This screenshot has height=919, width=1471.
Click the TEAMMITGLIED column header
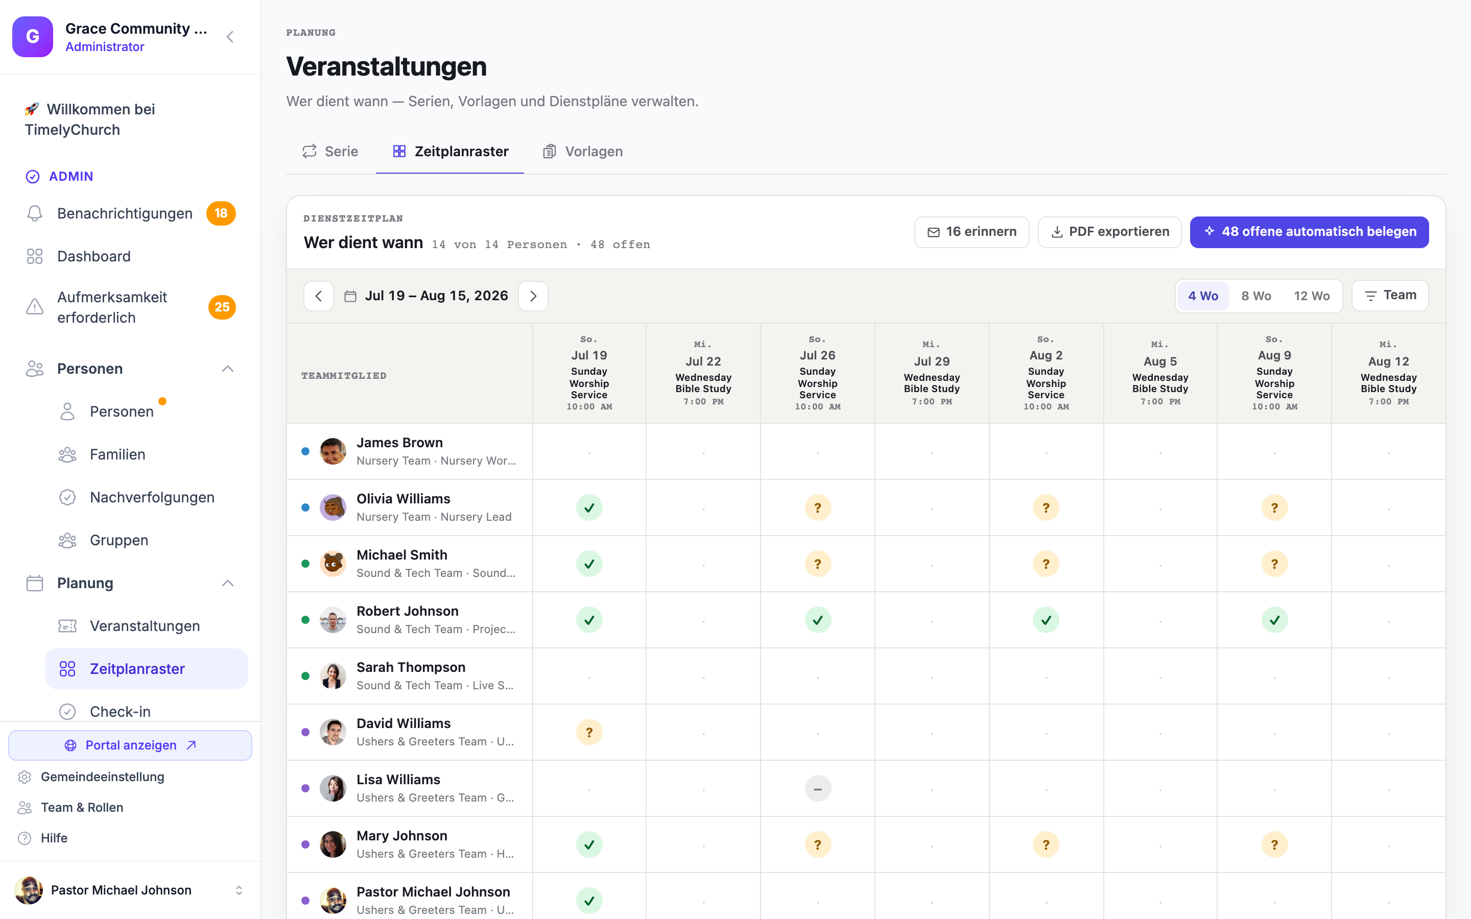click(344, 376)
